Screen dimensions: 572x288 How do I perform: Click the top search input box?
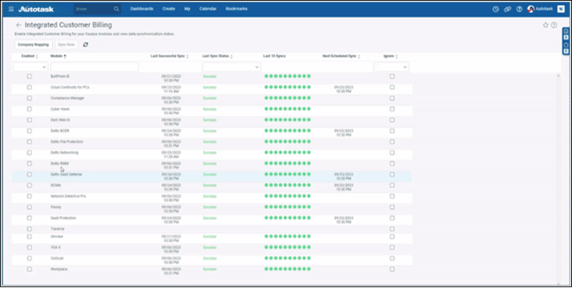[x=94, y=9]
